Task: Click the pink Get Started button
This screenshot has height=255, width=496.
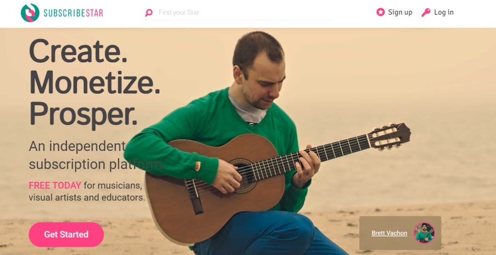Action: (66, 235)
